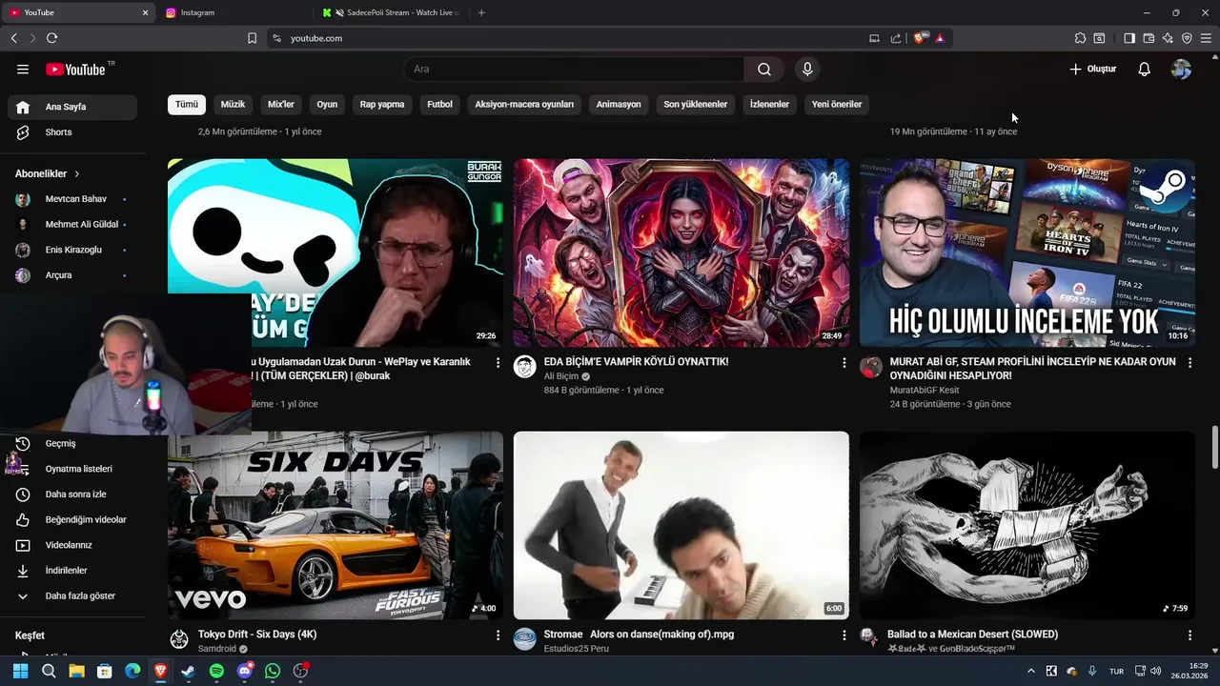Bookmark this page icon

pos(252,38)
